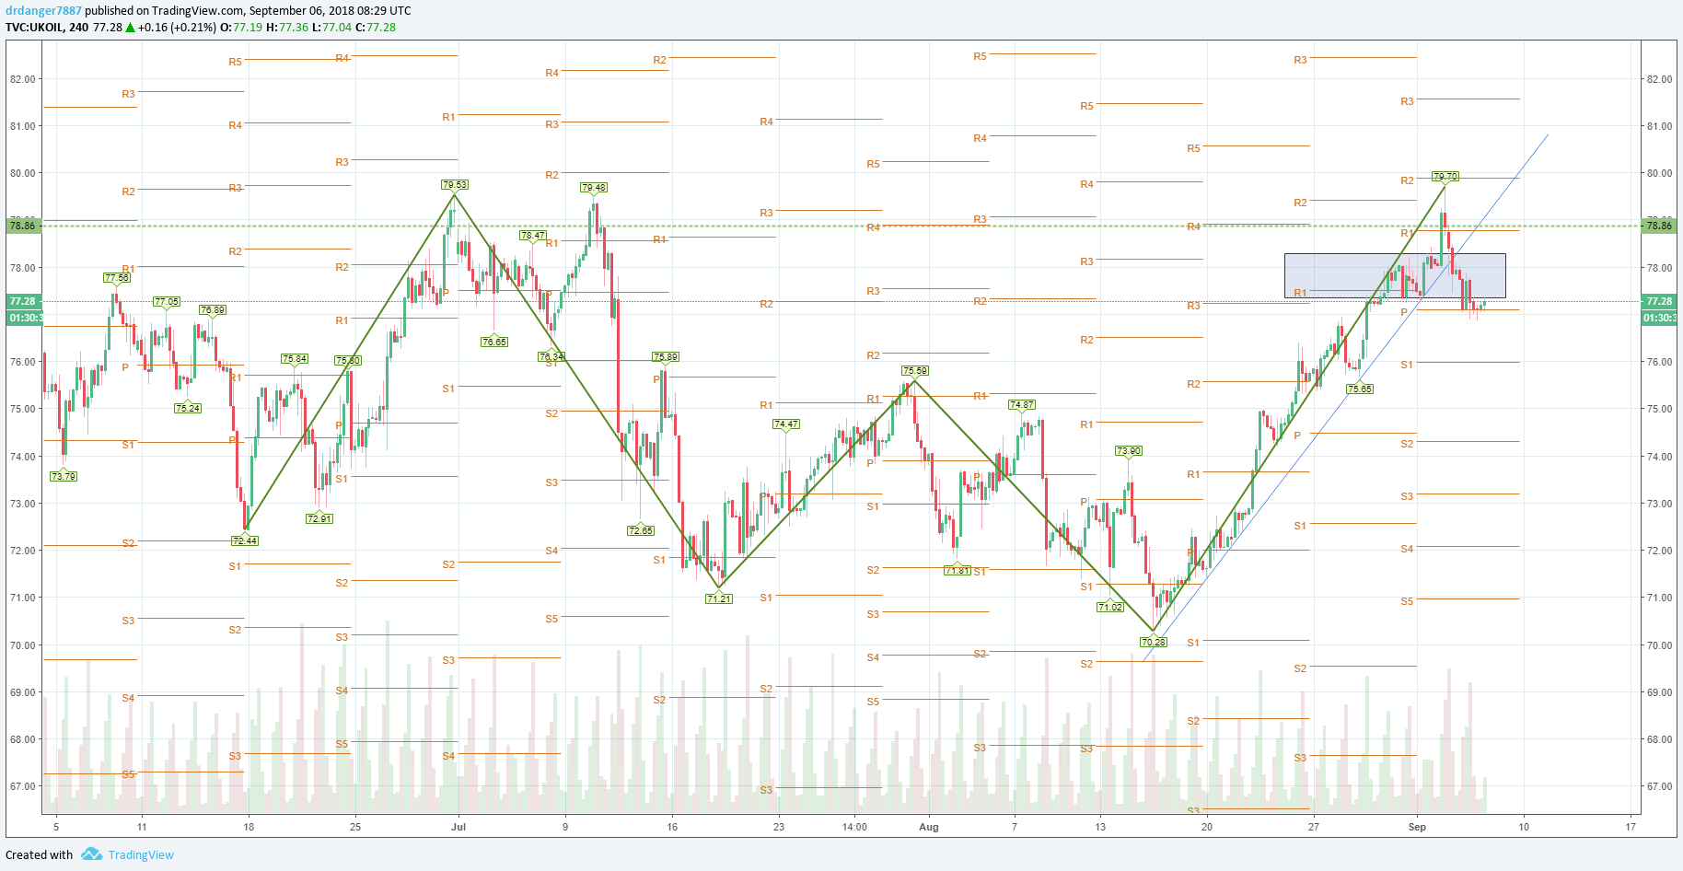Image resolution: width=1683 pixels, height=871 pixels.
Task: Click the 79.48 high price label
Action: click(594, 188)
